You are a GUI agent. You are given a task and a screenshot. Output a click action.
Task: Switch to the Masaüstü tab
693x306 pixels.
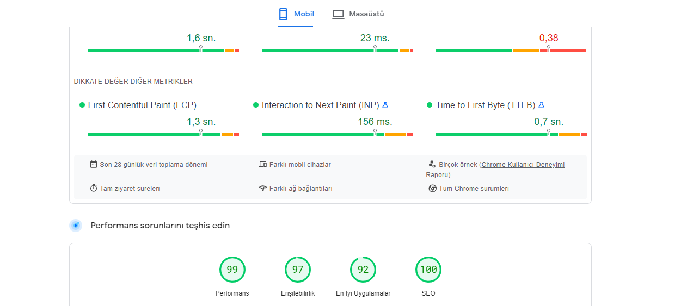[358, 14]
